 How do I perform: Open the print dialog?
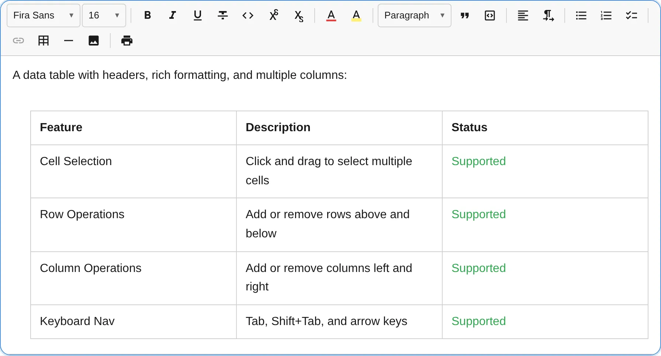pos(127,41)
